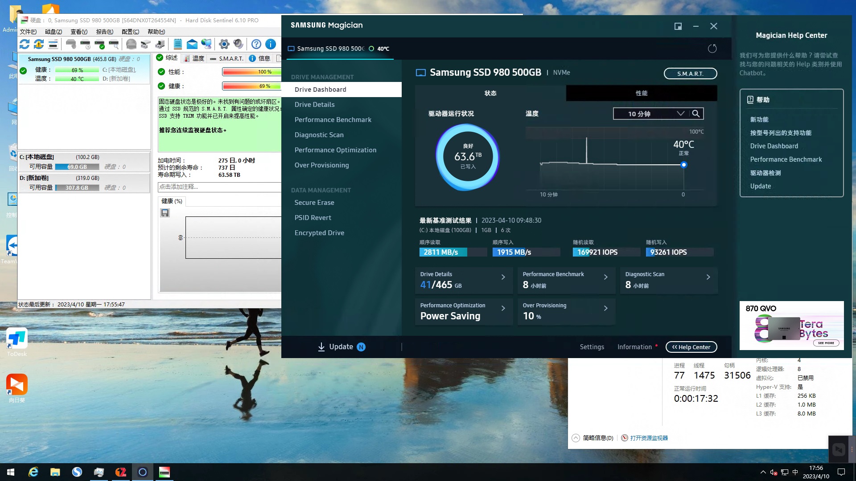Collapse task manager with 简略信息 expander
The height and width of the screenshot is (481, 856).
click(x=576, y=438)
